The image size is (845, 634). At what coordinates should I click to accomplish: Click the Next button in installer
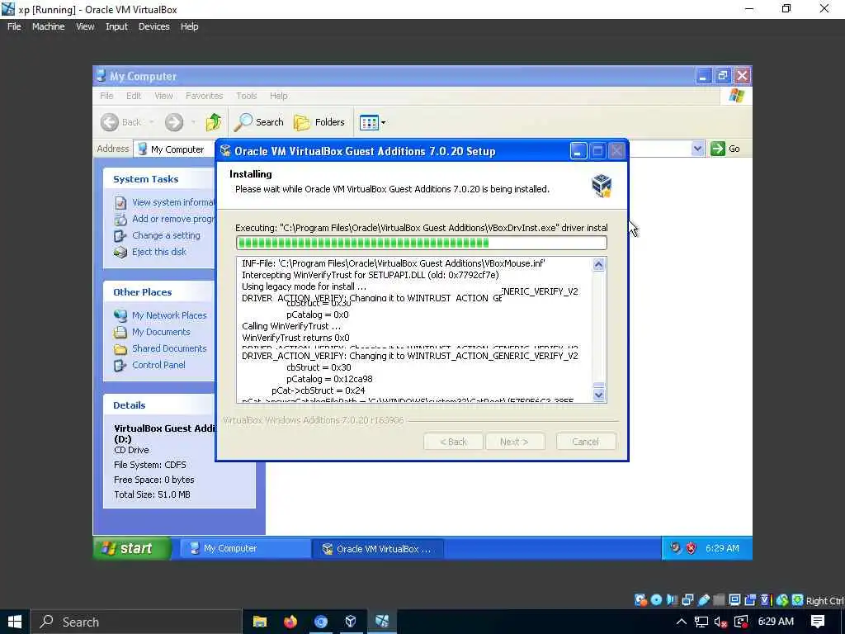click(x=515, y=442)
